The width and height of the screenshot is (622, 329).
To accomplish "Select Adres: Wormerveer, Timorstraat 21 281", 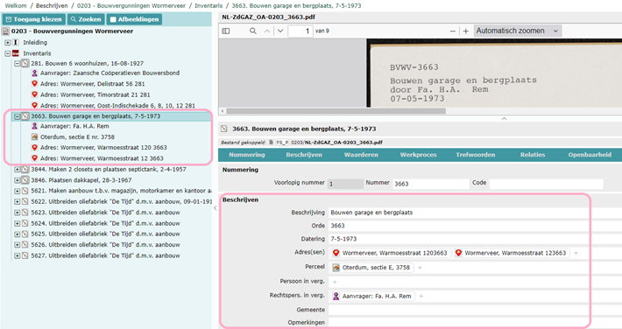I will point(95,94).
